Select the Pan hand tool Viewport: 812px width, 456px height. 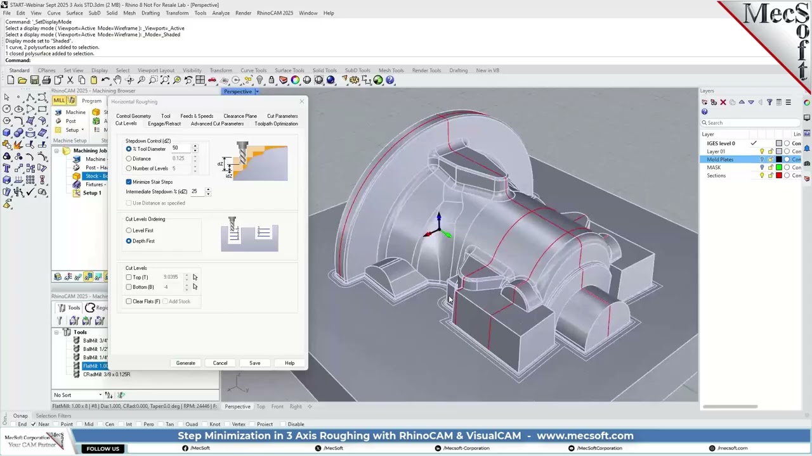118,80
